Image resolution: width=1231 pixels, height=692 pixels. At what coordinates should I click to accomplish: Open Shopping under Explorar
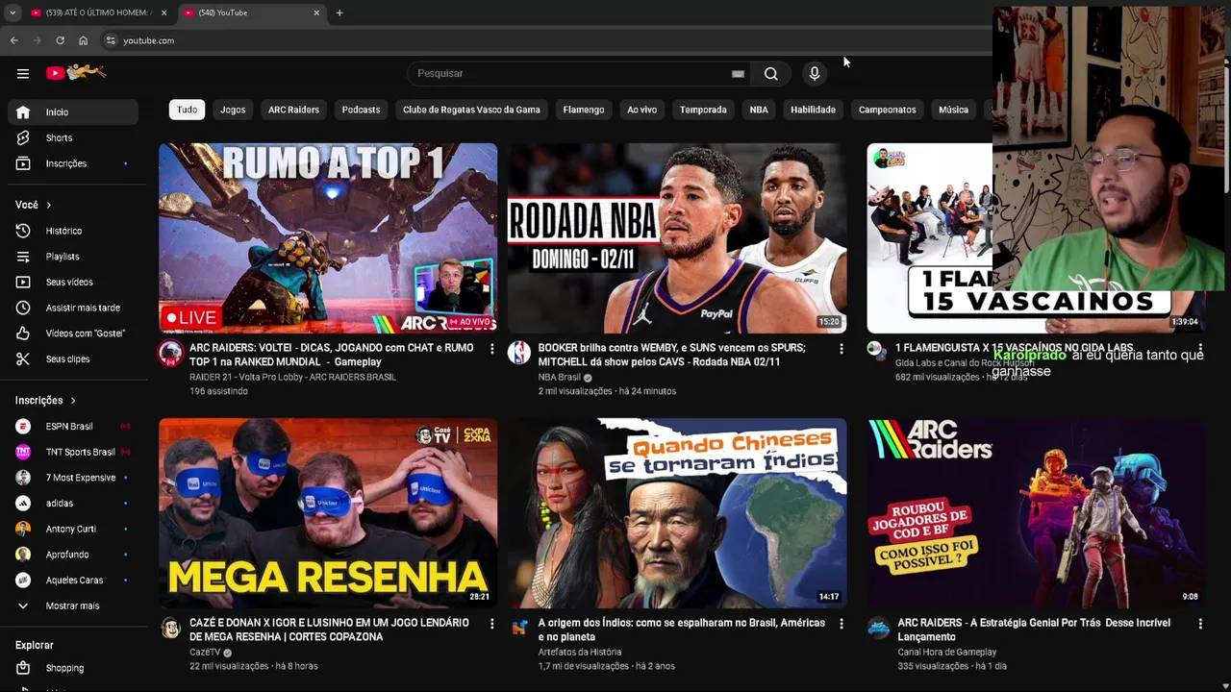(x=73, y=668)
